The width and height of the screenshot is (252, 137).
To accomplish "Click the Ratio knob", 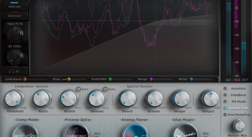I will (x=42, y=99).
